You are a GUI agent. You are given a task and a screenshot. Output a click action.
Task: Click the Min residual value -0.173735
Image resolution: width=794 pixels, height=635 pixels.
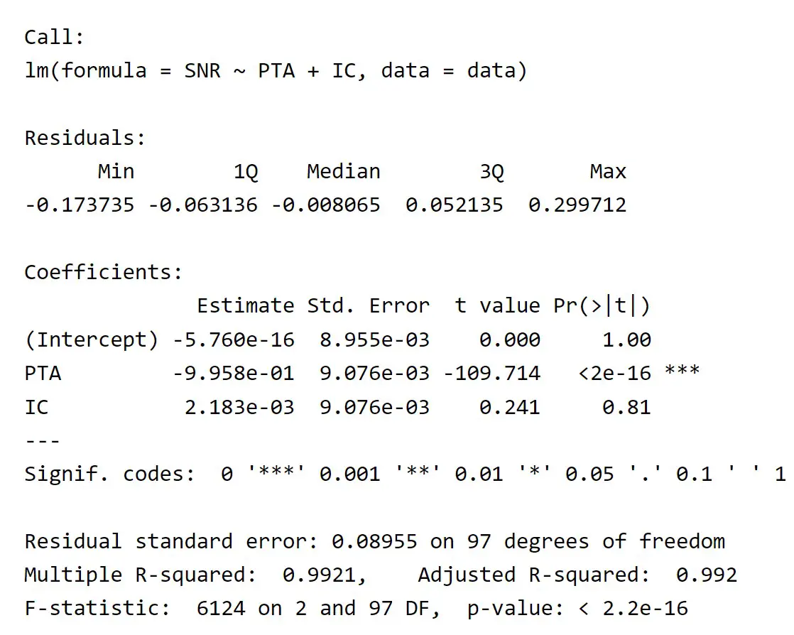pyautogui.click(x=80, y=205)
